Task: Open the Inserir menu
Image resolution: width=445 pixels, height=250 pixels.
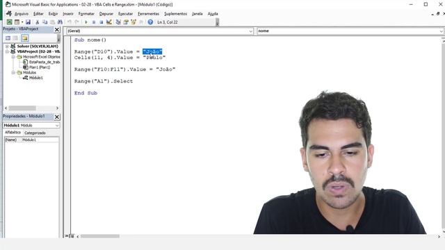Action: [68, 14]
